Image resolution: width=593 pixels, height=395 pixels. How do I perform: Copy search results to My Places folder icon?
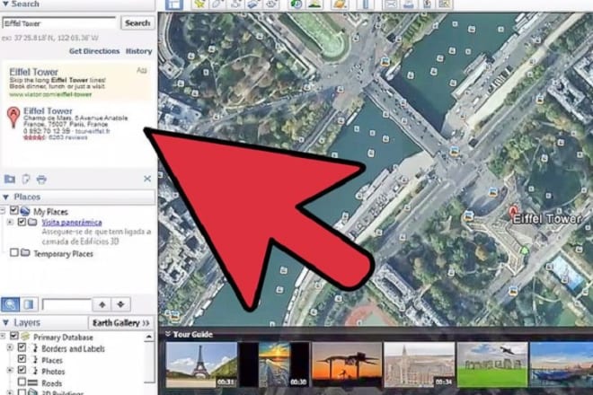pyautogui.click(x=10, y=179)
